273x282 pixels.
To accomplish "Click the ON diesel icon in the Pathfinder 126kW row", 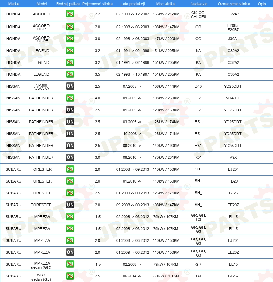I will tap(70, 134).
